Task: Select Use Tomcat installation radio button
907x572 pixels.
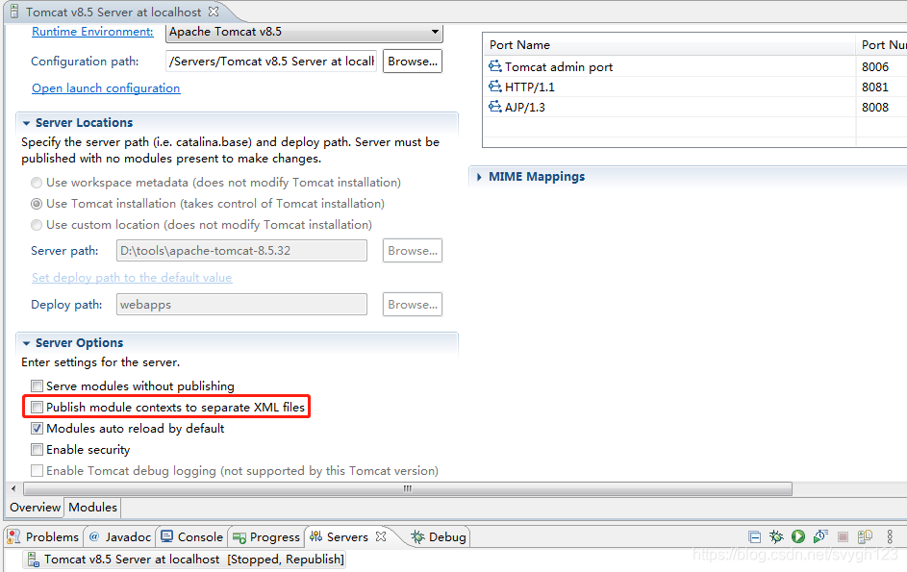Action: 37,204
